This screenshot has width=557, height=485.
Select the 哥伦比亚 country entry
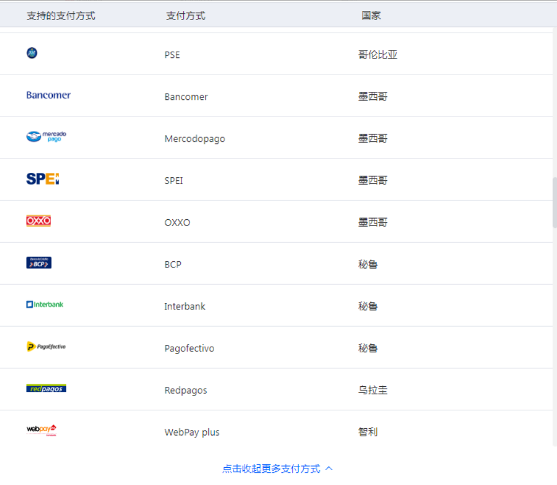pyautogui.click(x=377, y=55)
